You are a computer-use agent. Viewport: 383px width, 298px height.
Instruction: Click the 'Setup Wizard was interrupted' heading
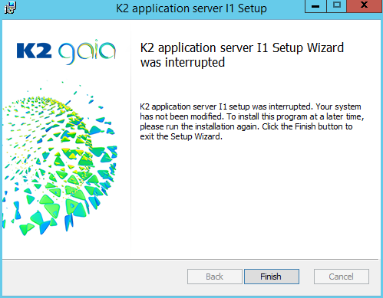(x=242, y=55)
